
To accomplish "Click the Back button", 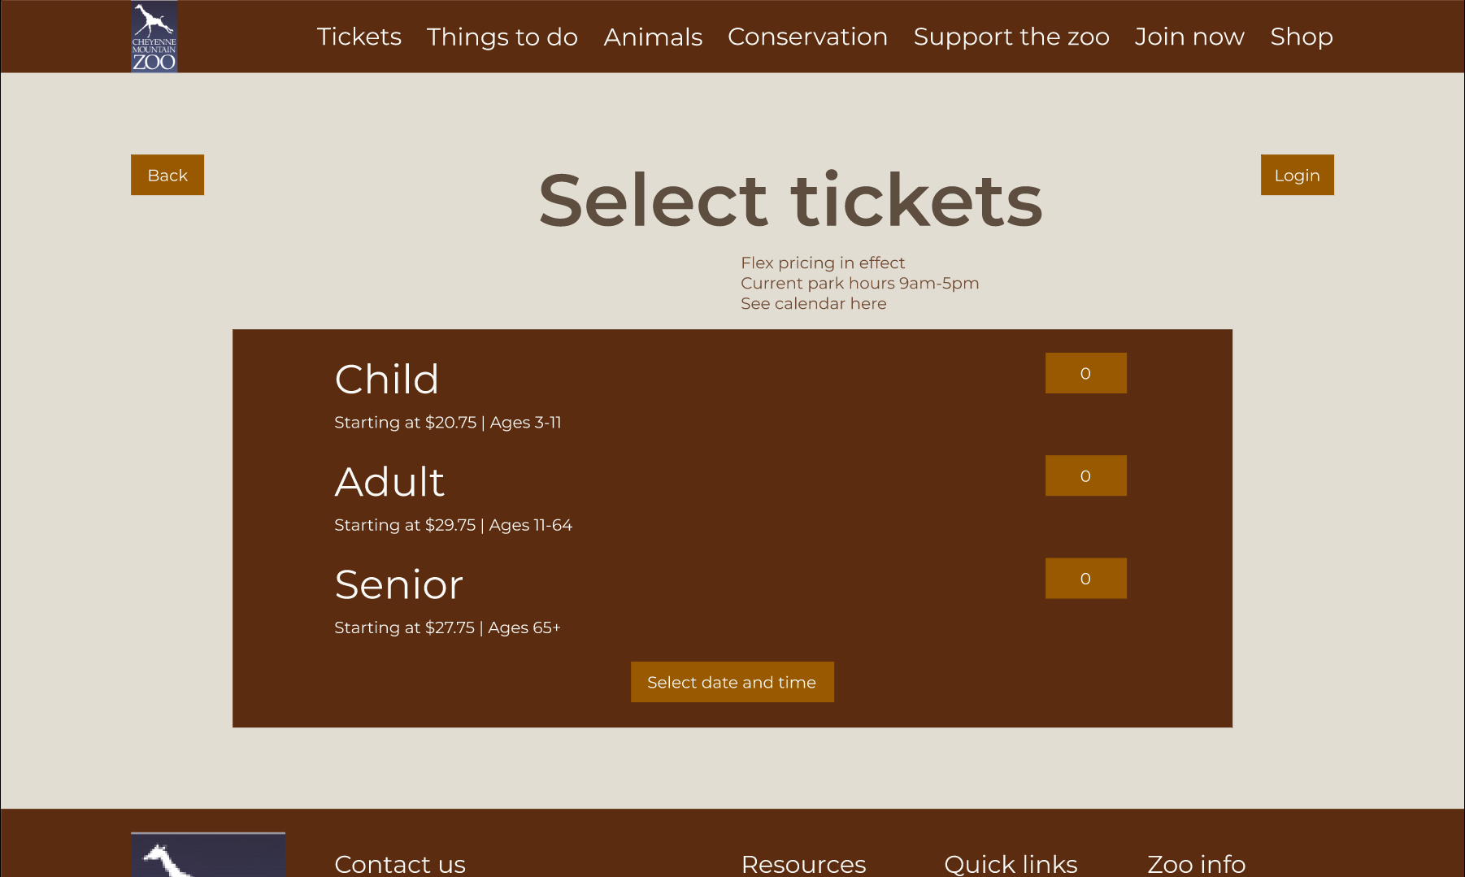I will (167, 174).
